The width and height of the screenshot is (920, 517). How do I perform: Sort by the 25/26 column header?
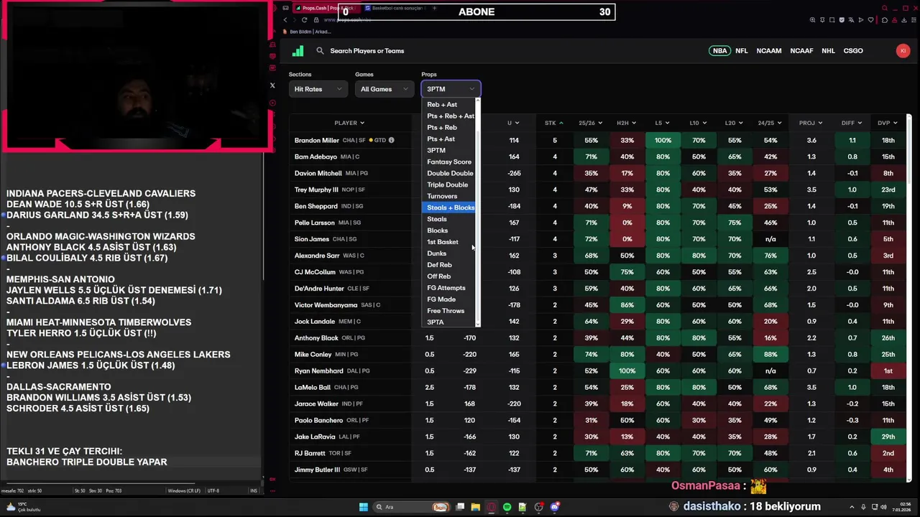pyautogui.click(x=591, y=123)
